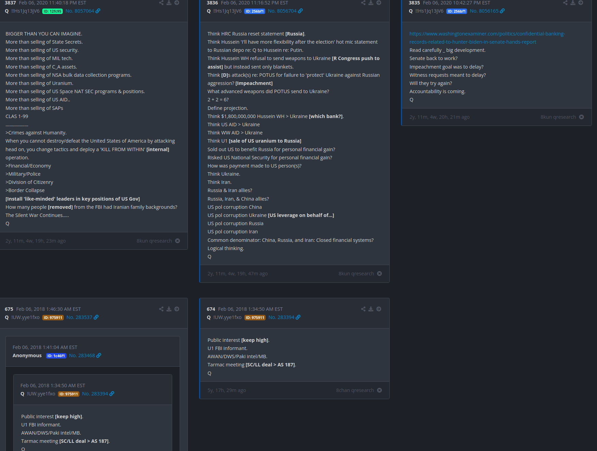597x451 pixels.
Task: Click timestamp 'Feb 06, 2020 11:16:52 PM EST'
Action: [255, 3]
